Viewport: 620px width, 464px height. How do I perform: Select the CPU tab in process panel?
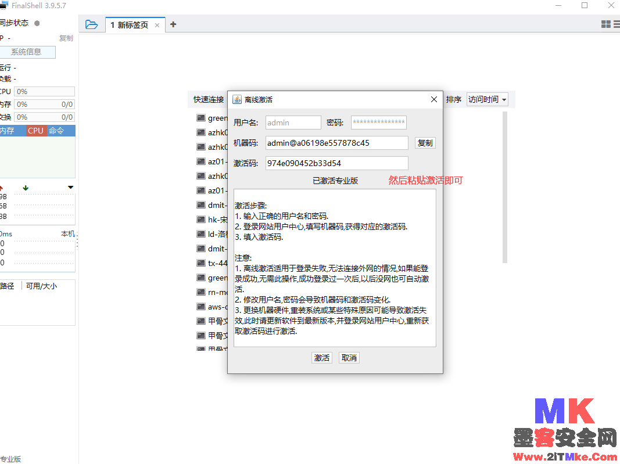tap(36, 131)
